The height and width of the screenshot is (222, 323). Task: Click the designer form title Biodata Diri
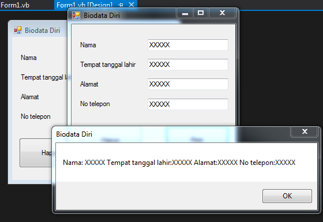42,31
